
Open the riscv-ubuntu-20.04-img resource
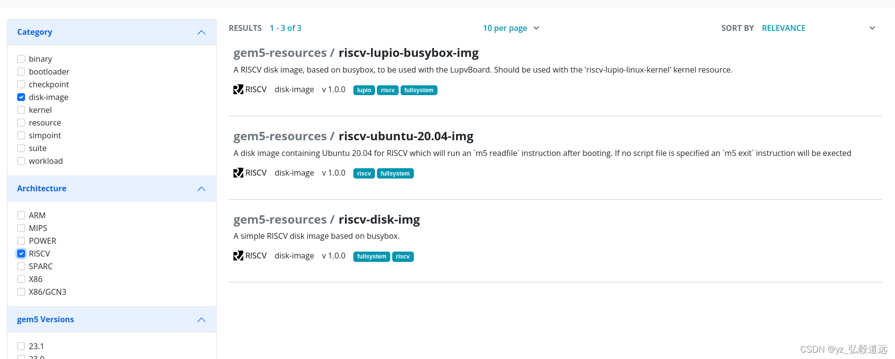pos(406,136)
